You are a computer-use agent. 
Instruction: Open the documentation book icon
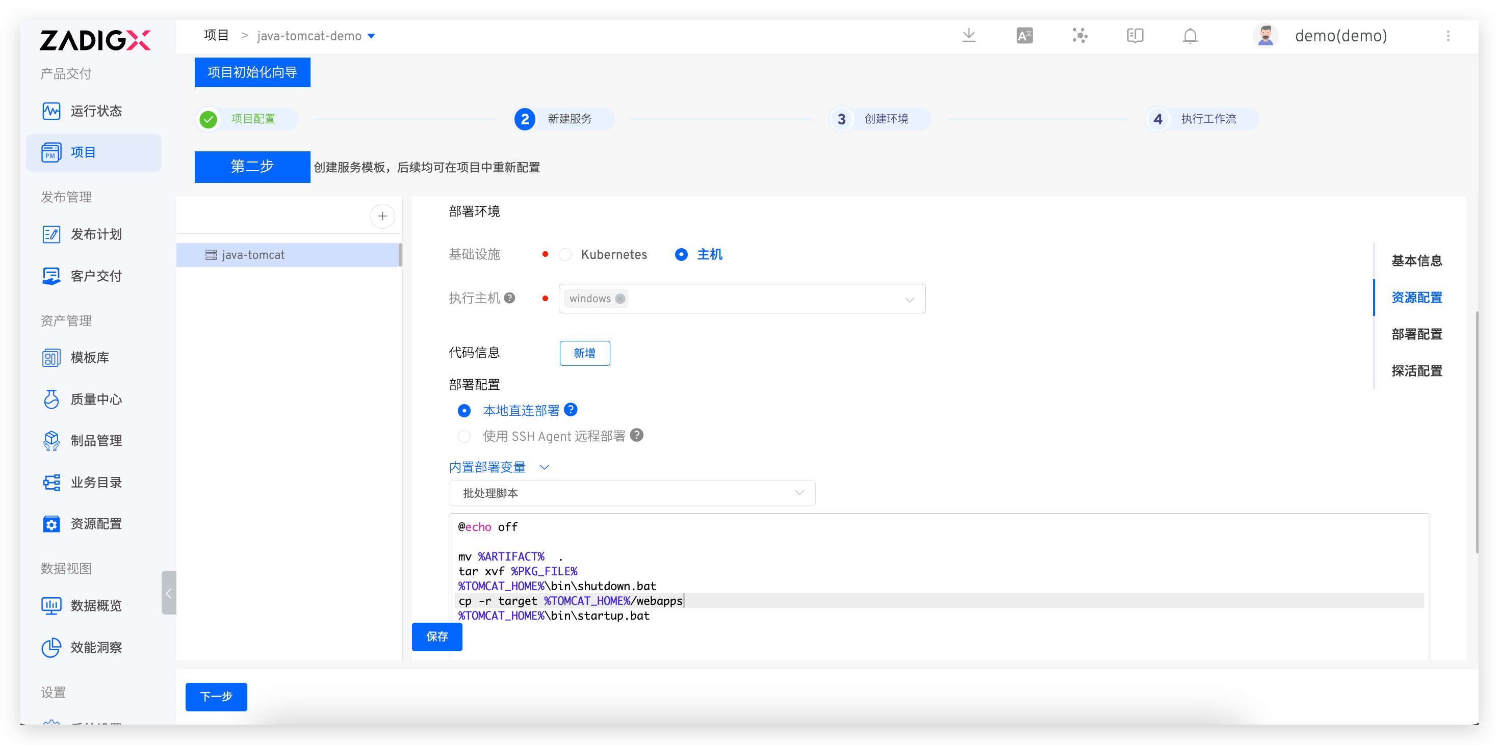pyautogui.click(x=1135, y=36)
